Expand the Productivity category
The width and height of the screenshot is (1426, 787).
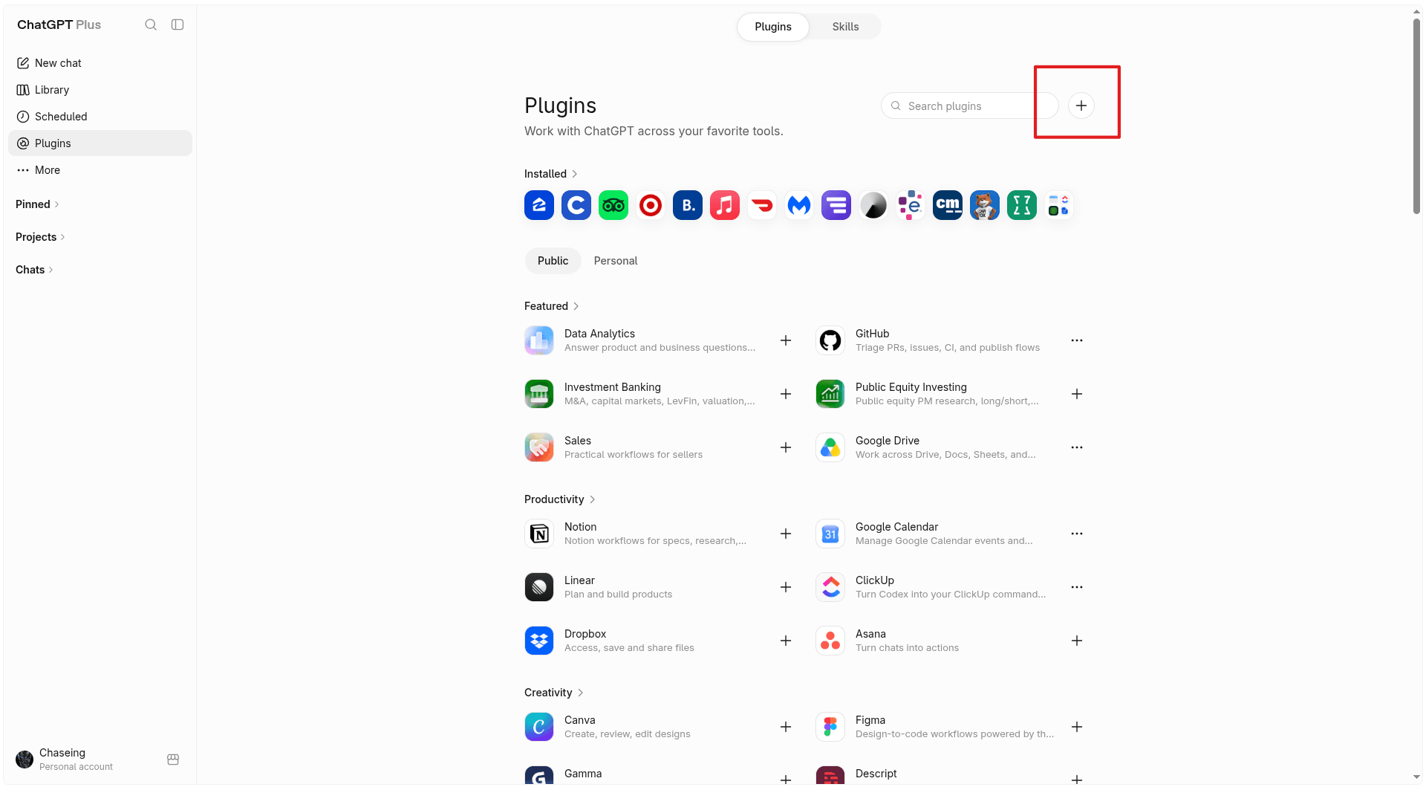click(560, 499)
